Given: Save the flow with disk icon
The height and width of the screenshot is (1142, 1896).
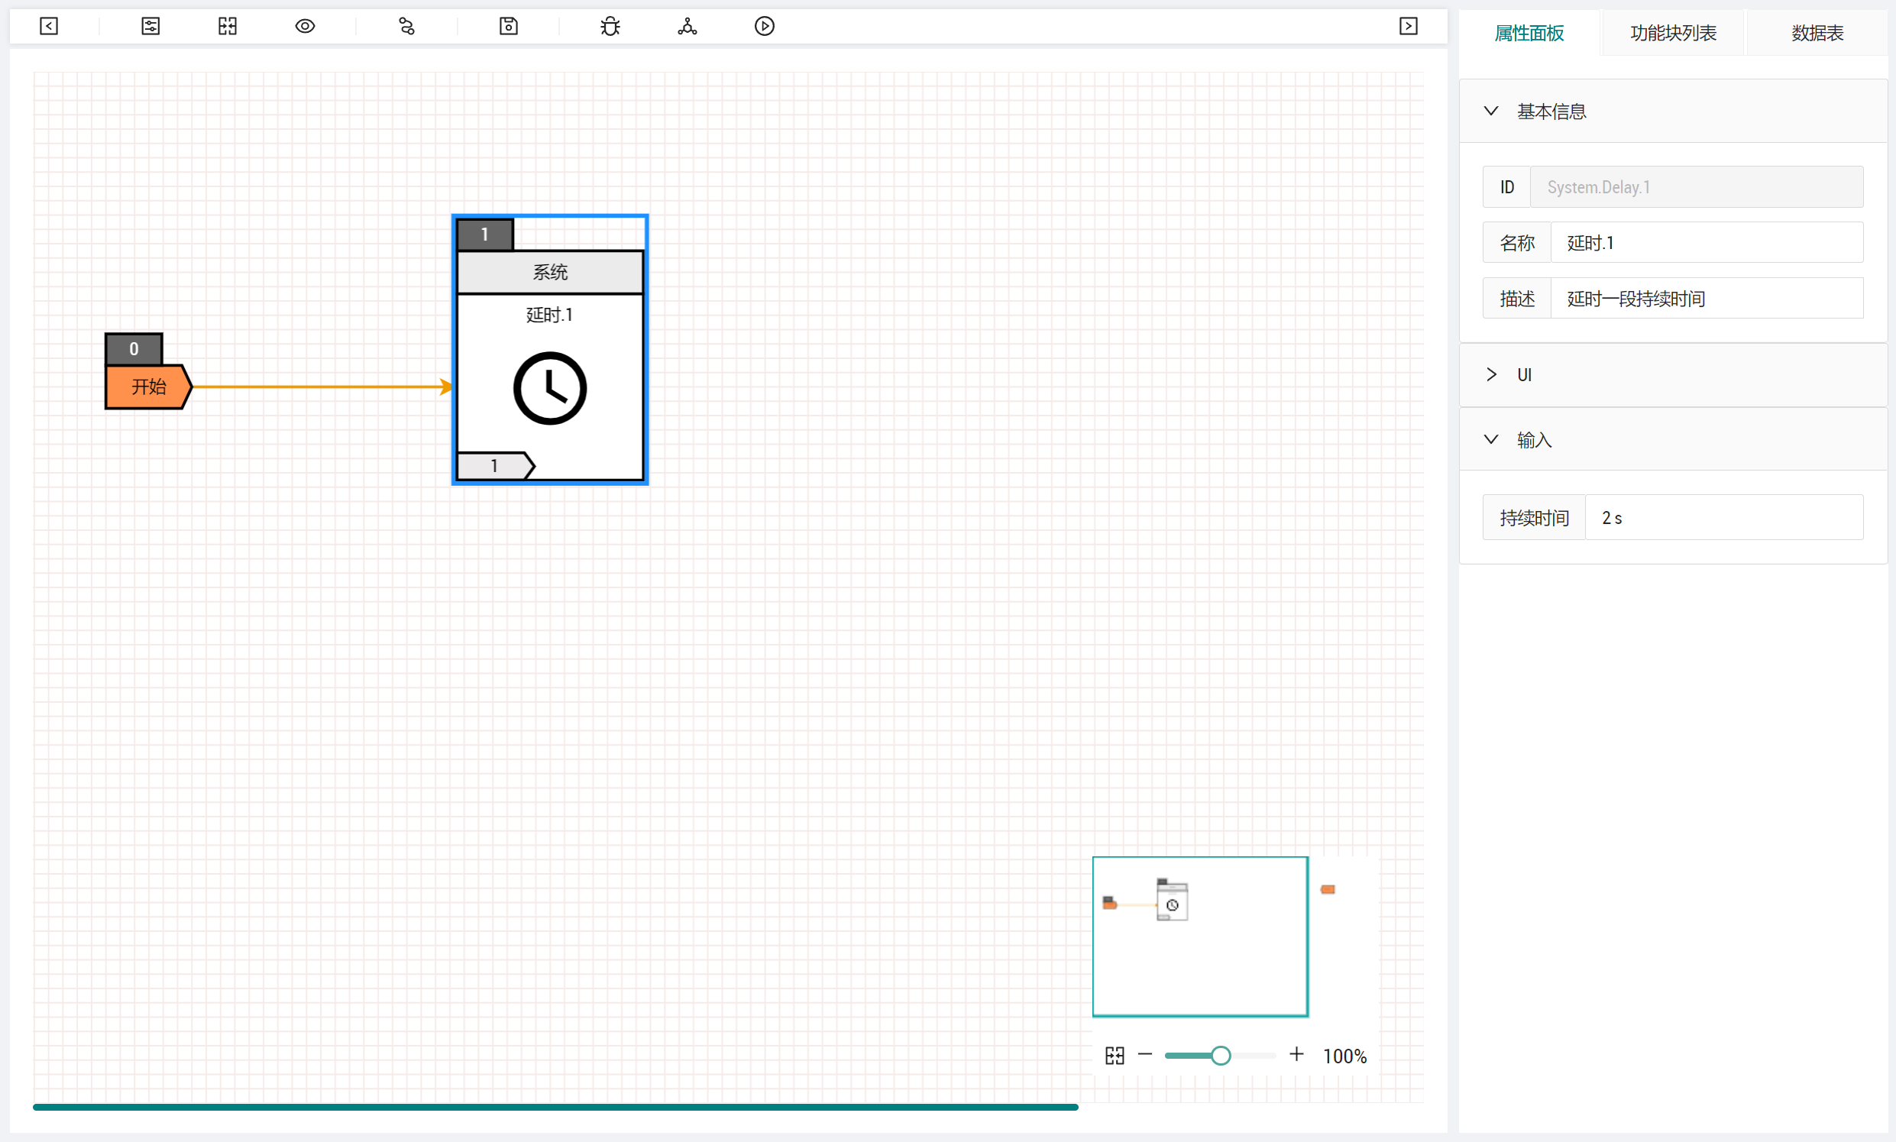Looking at the screenshot, I should pyautogui.click(x=509, y=26).
